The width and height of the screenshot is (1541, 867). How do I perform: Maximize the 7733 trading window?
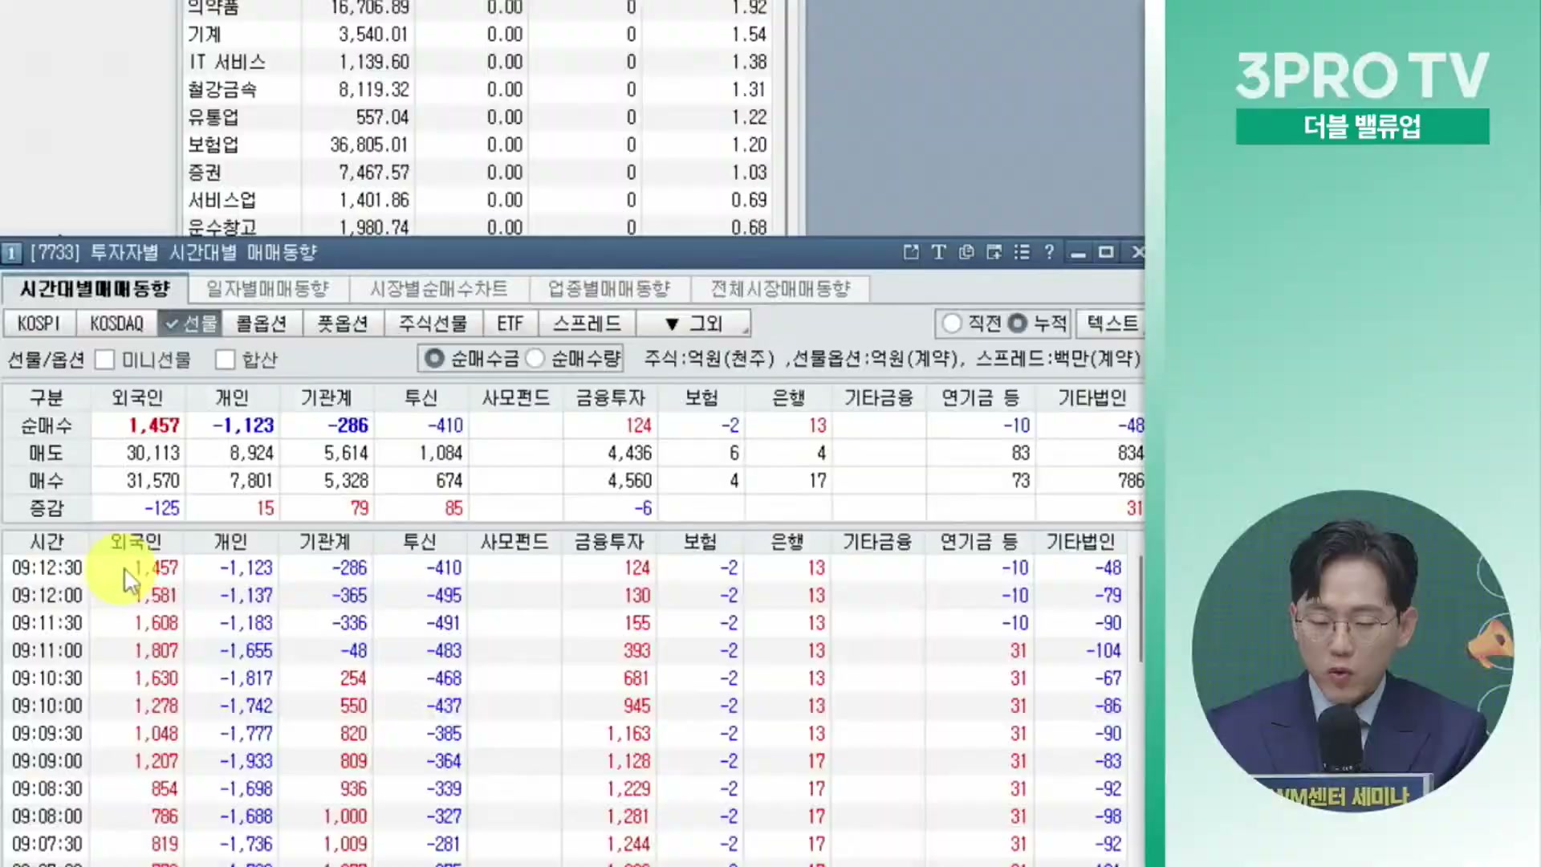[x=1106, y=253]
